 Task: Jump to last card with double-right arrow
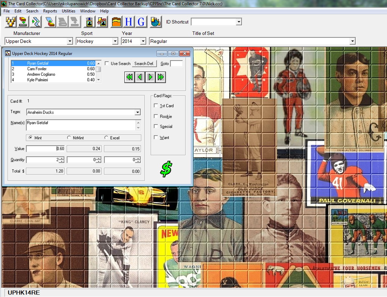tap(161, 77)
